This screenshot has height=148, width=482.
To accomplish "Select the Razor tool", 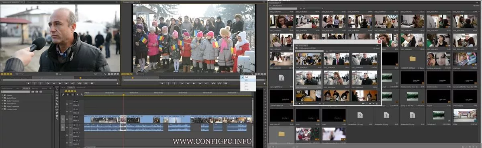I will (x=57, y=104).
